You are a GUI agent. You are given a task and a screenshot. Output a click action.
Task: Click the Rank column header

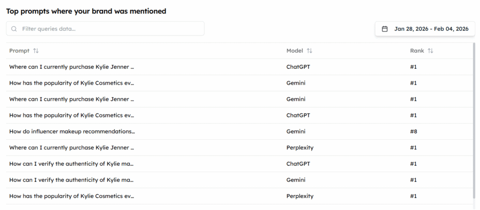[x=417, y=51]
